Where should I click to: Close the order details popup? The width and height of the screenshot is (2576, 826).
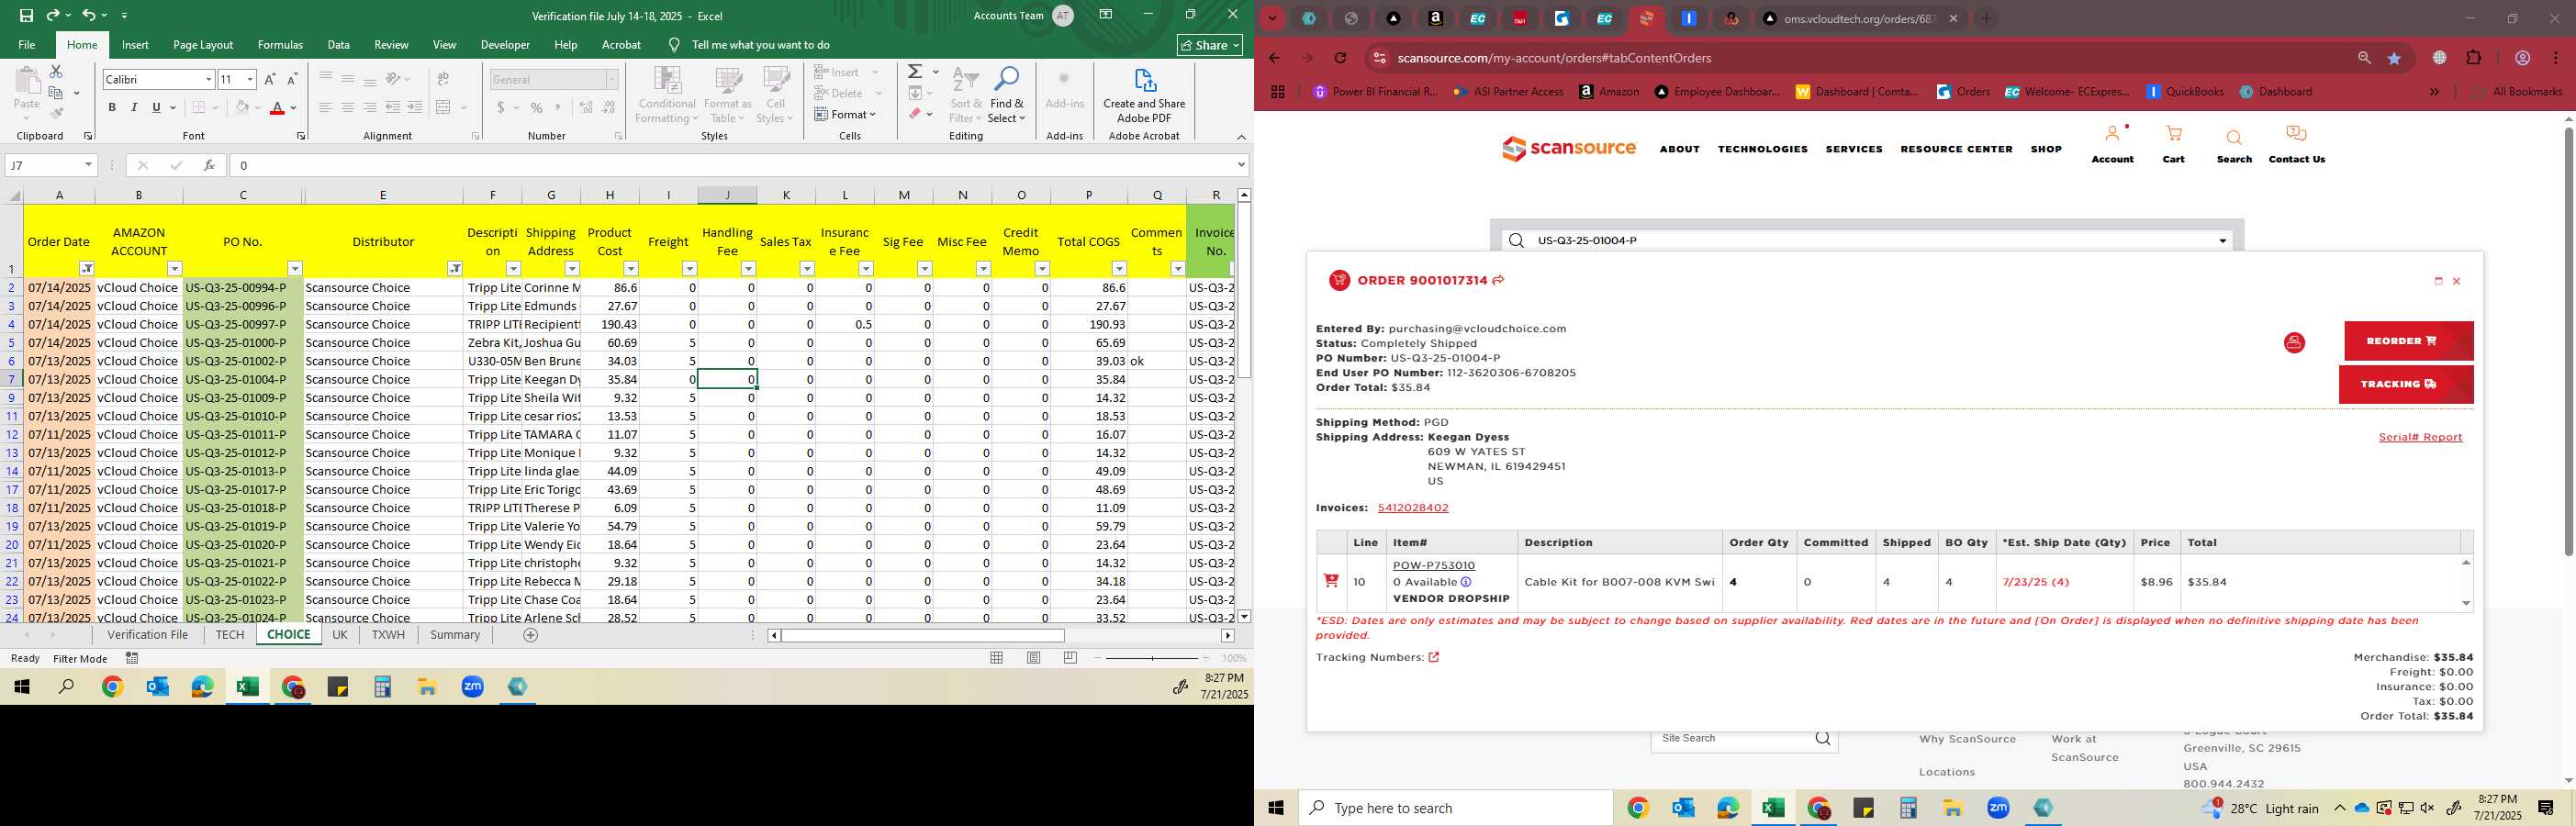[2456, 282]
